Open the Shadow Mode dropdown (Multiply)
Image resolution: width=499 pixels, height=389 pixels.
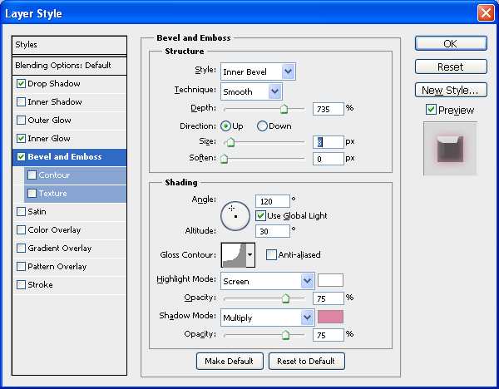(268, 318)
